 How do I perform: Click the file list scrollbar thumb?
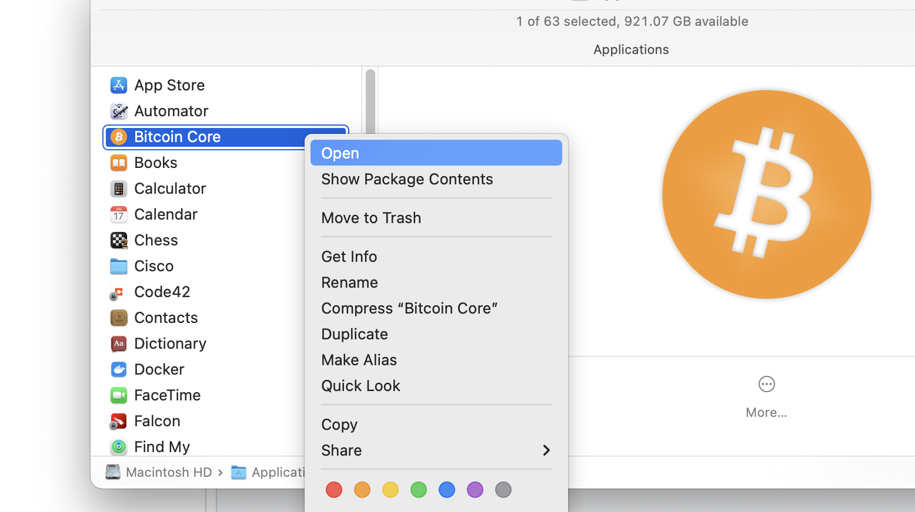(370, 102)
